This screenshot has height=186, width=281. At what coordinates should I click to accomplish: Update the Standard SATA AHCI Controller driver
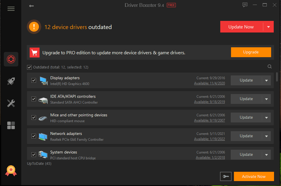[246, 99]
